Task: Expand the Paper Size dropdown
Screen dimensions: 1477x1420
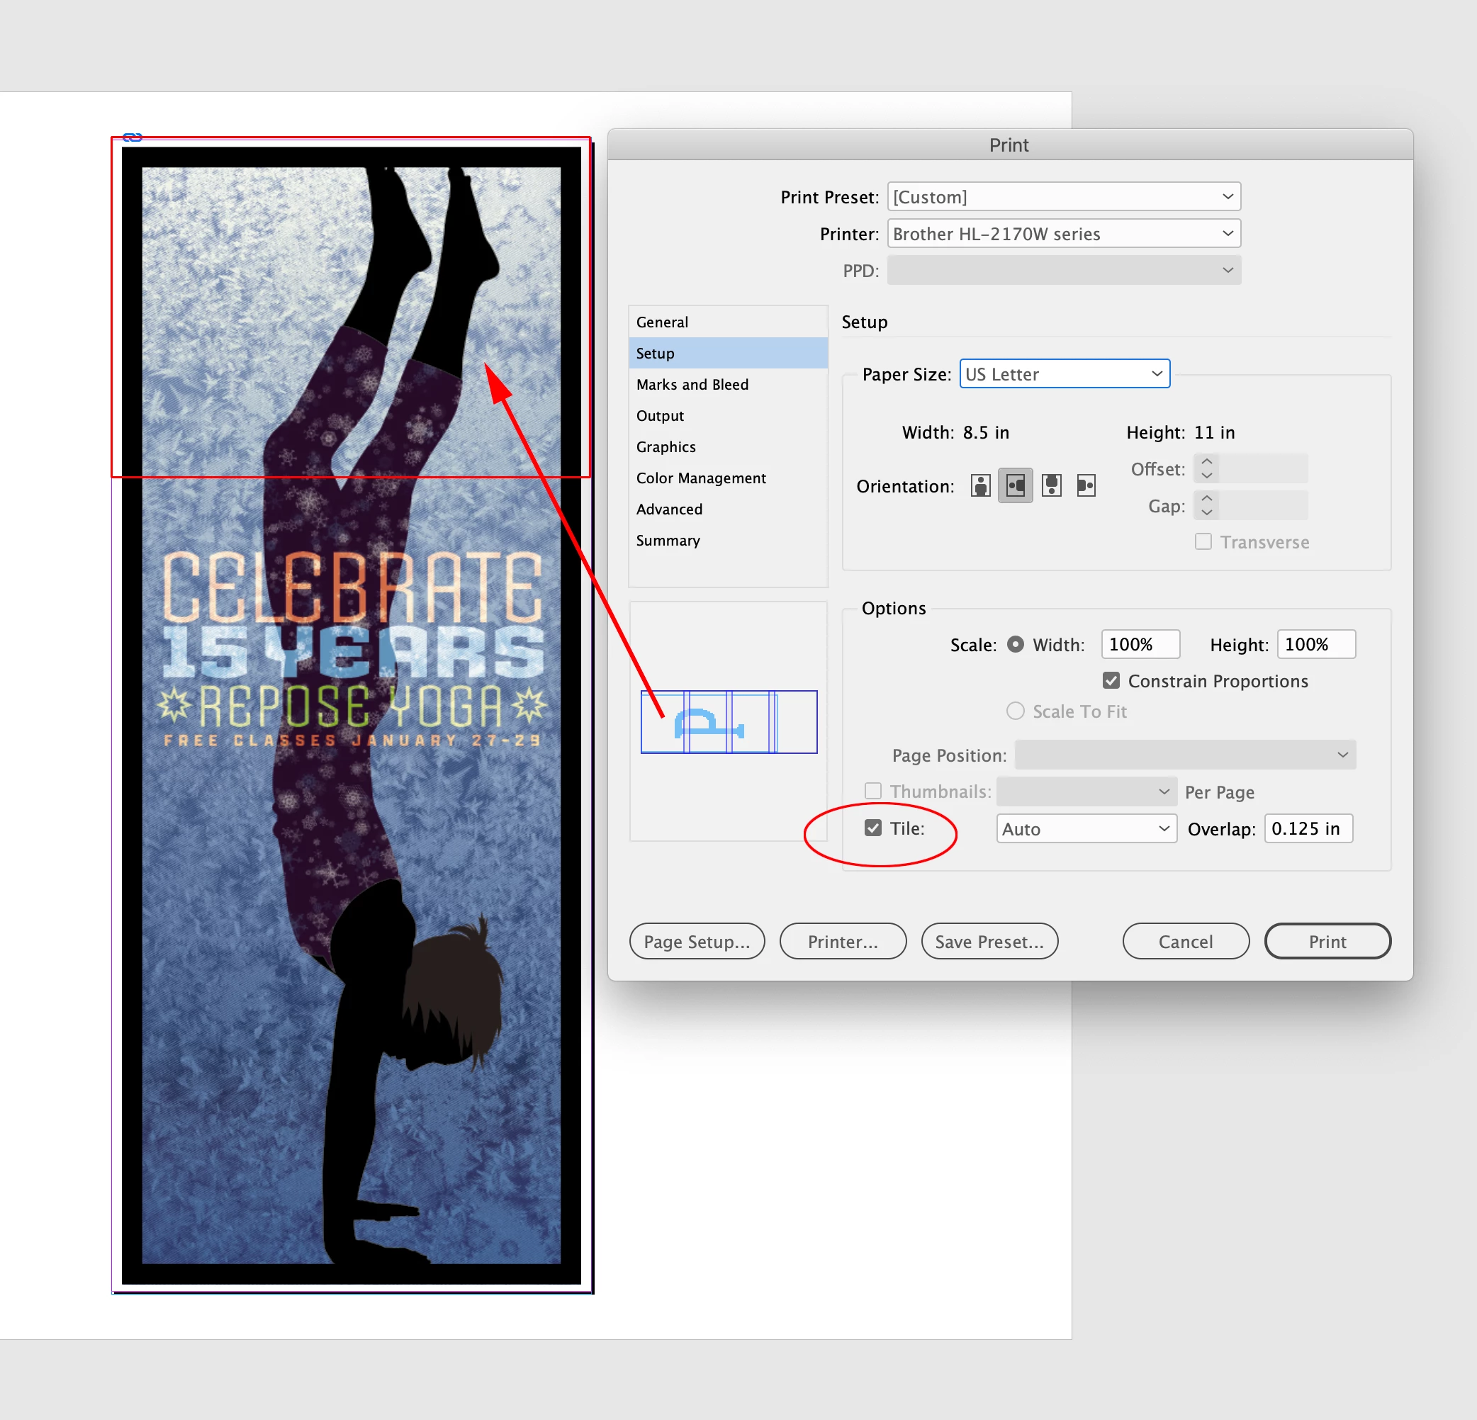Action: [x=1063, y=374]
